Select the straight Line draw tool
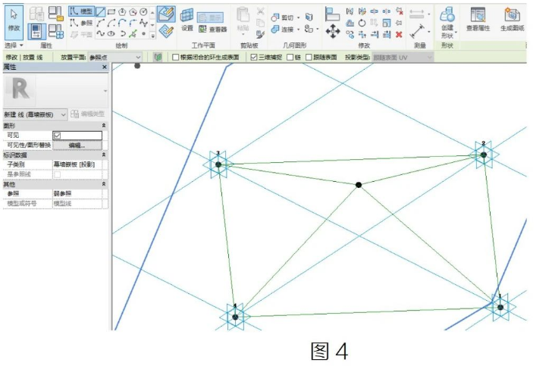555x366 pixels. click(x=101, y=12)
